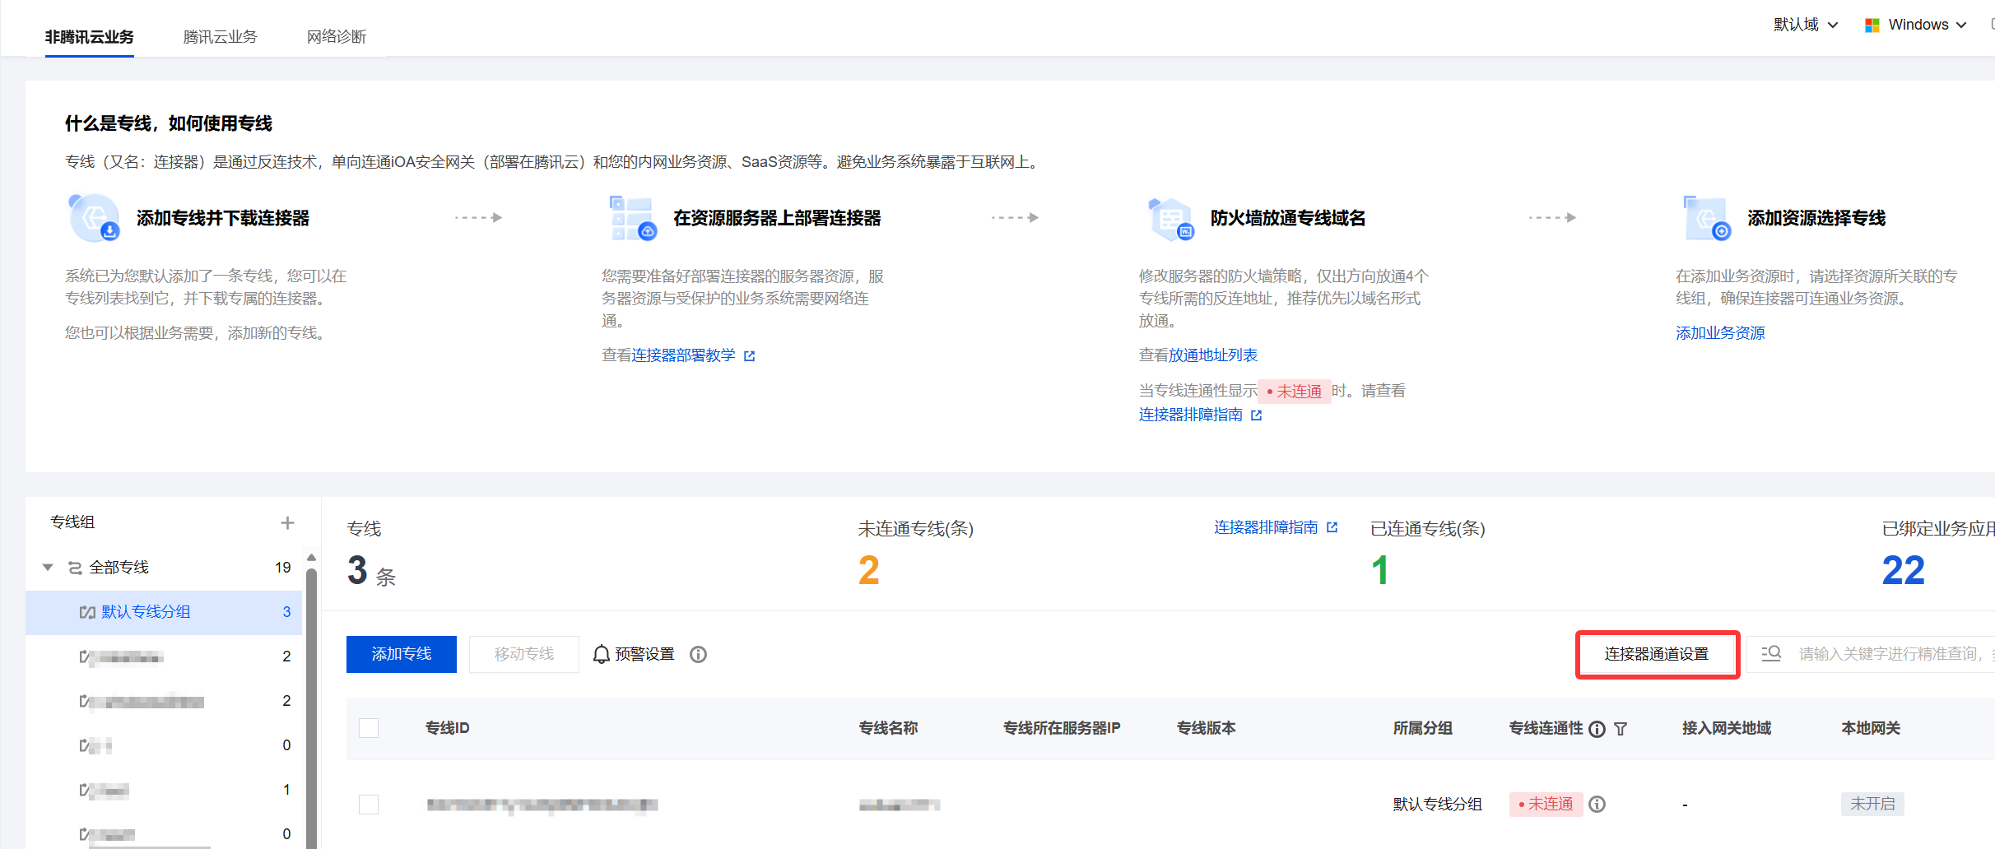The height and width of the screenshot is (849, 1995).
Task: Click the 接入网关地址 column header
Action: pos(1727,728)
